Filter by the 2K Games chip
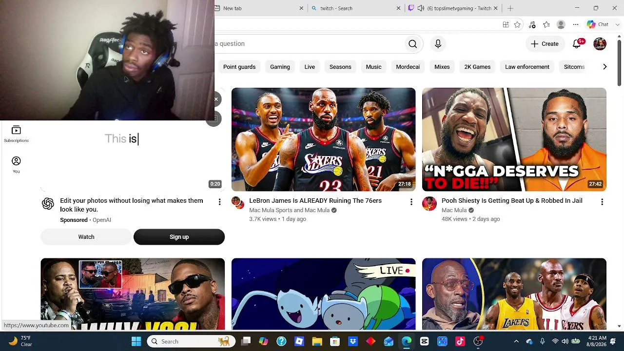The width and height of the screenshot is (624, 351). pyautogui.click(x=477, y=67)
